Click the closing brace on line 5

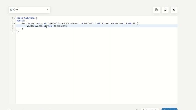[x=22, y=29]
